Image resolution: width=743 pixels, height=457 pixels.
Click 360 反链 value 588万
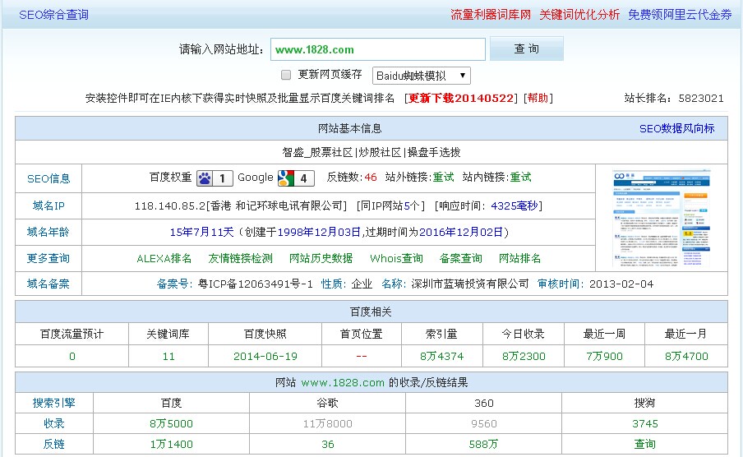[x=483, y=444]
